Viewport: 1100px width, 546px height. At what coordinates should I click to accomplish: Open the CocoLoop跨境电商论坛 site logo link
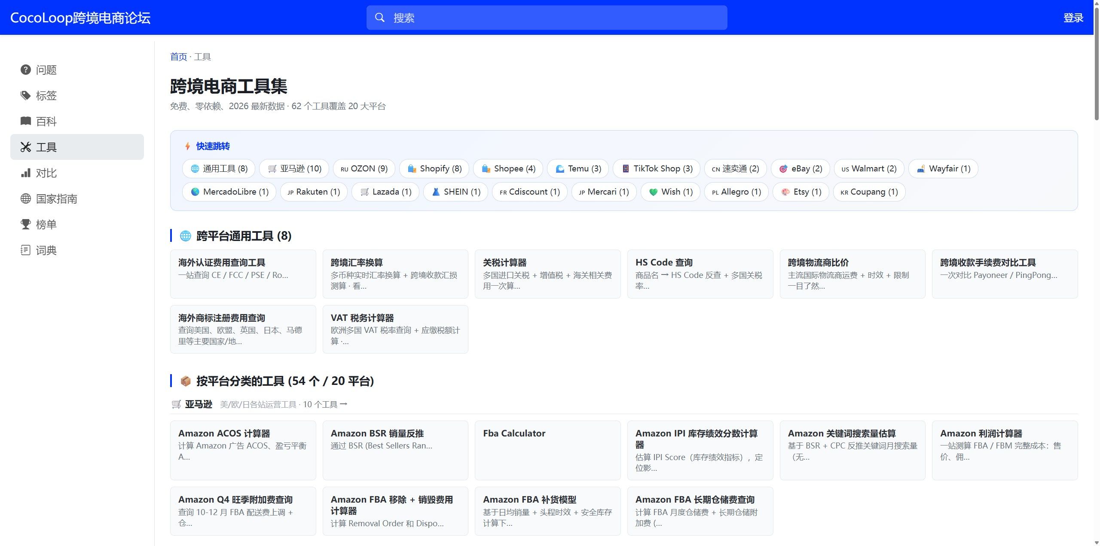[x=80, y=18]
